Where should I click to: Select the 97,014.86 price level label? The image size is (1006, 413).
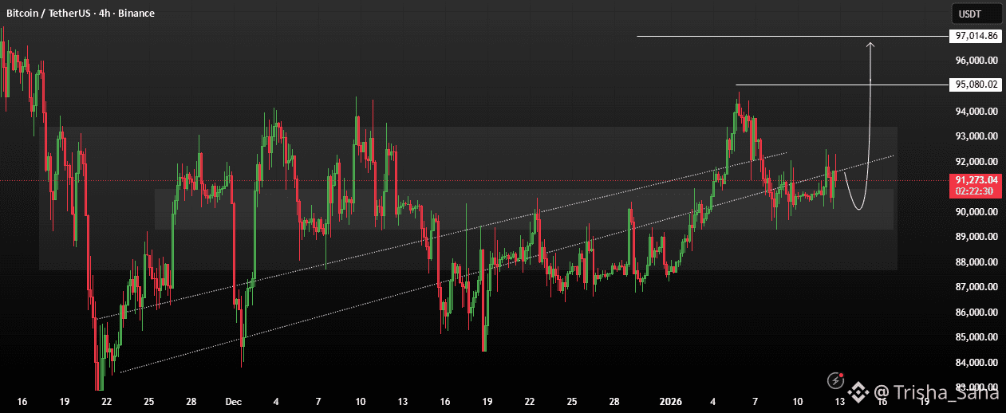click(x=976, y=36)
